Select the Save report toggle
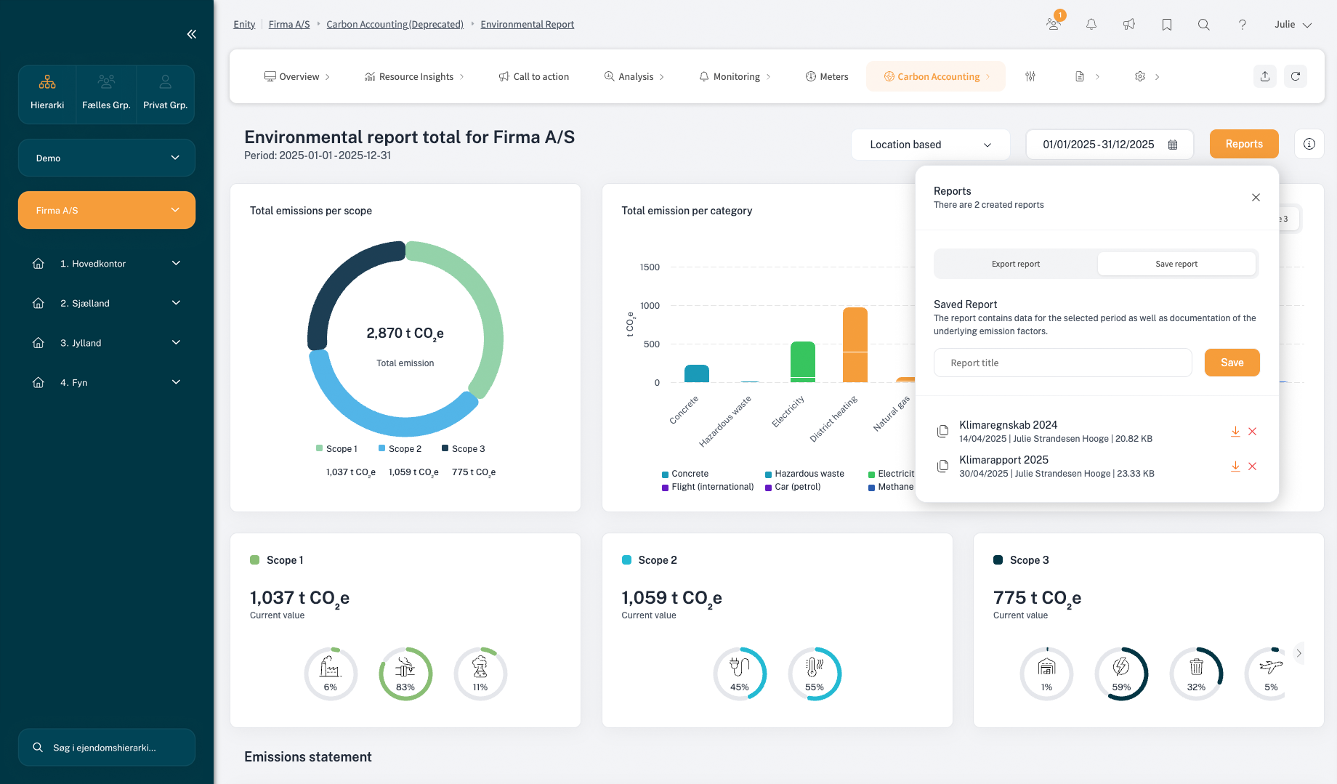 pyautogui.click(x=1176, y=264)
